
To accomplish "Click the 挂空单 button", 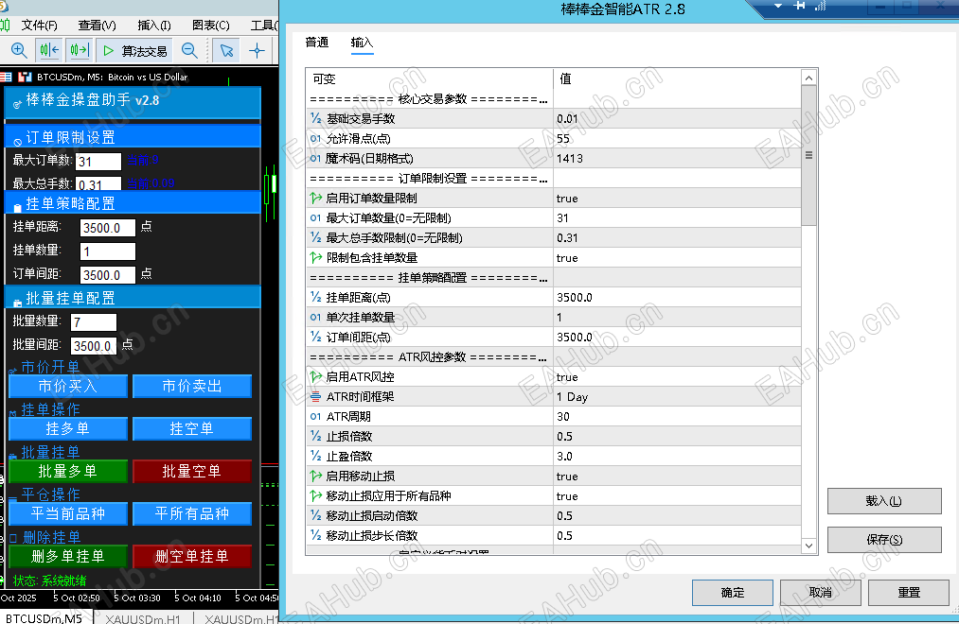I will tap(192, 428).
